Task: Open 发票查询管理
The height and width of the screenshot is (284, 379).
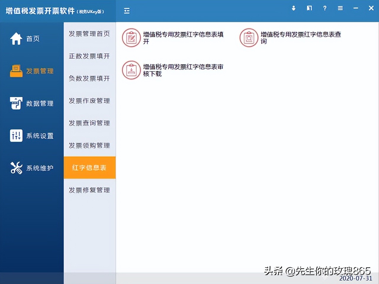Action: pos(89,123)
